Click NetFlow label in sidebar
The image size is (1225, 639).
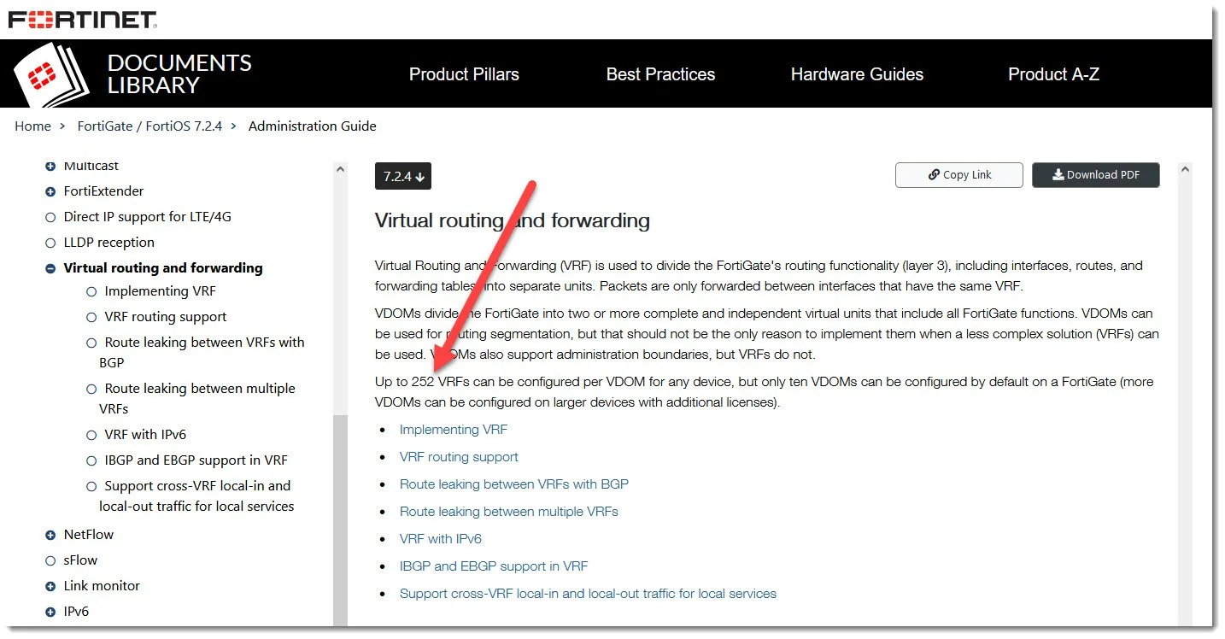click(x=89, y=535)
